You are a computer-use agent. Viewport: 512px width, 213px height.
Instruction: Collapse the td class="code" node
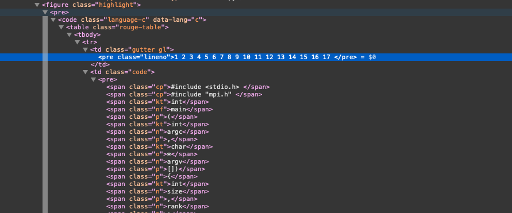click(x=85, y=72)
